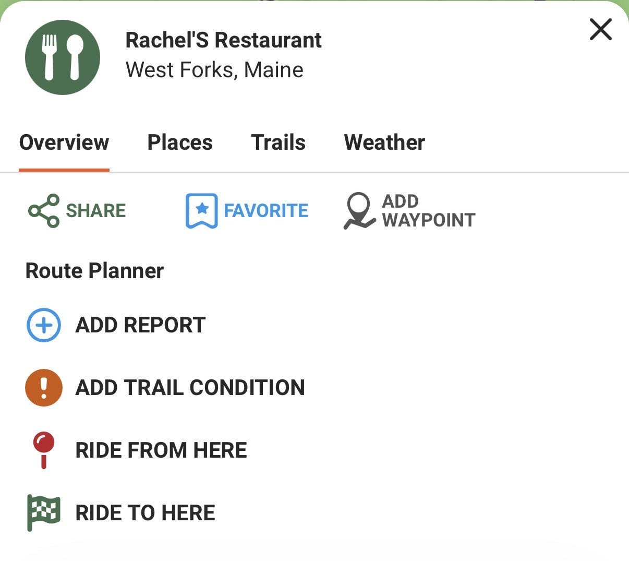Switch to the Weather tab
629x561 pixels.
384,142
